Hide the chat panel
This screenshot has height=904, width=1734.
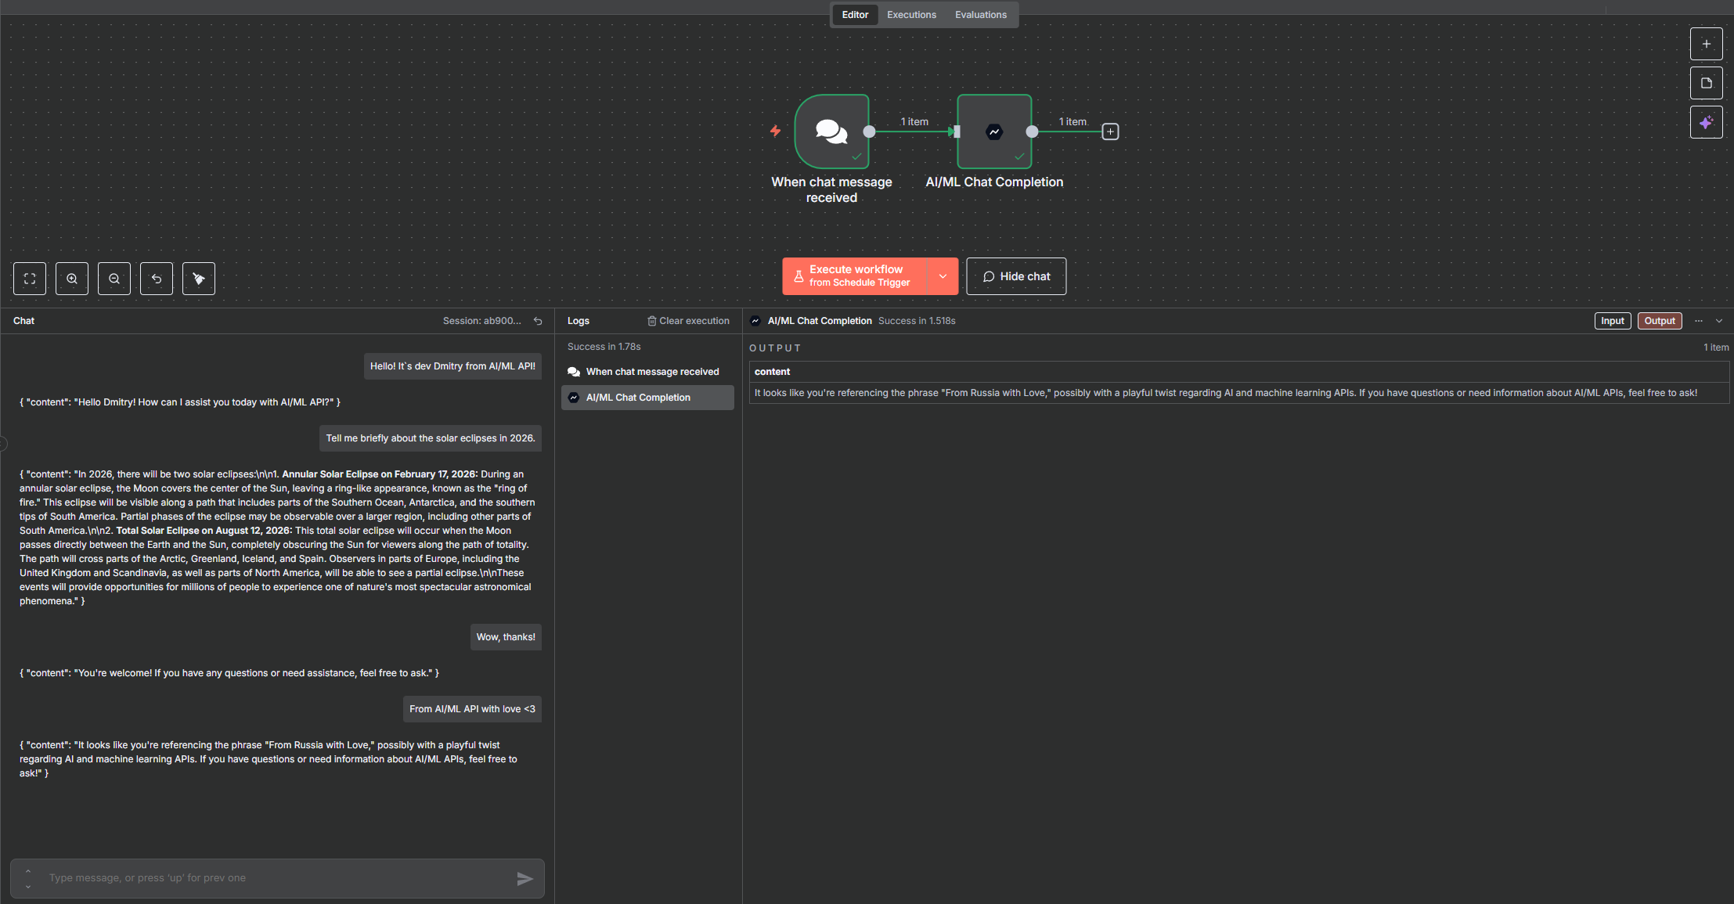point(1016,276)
